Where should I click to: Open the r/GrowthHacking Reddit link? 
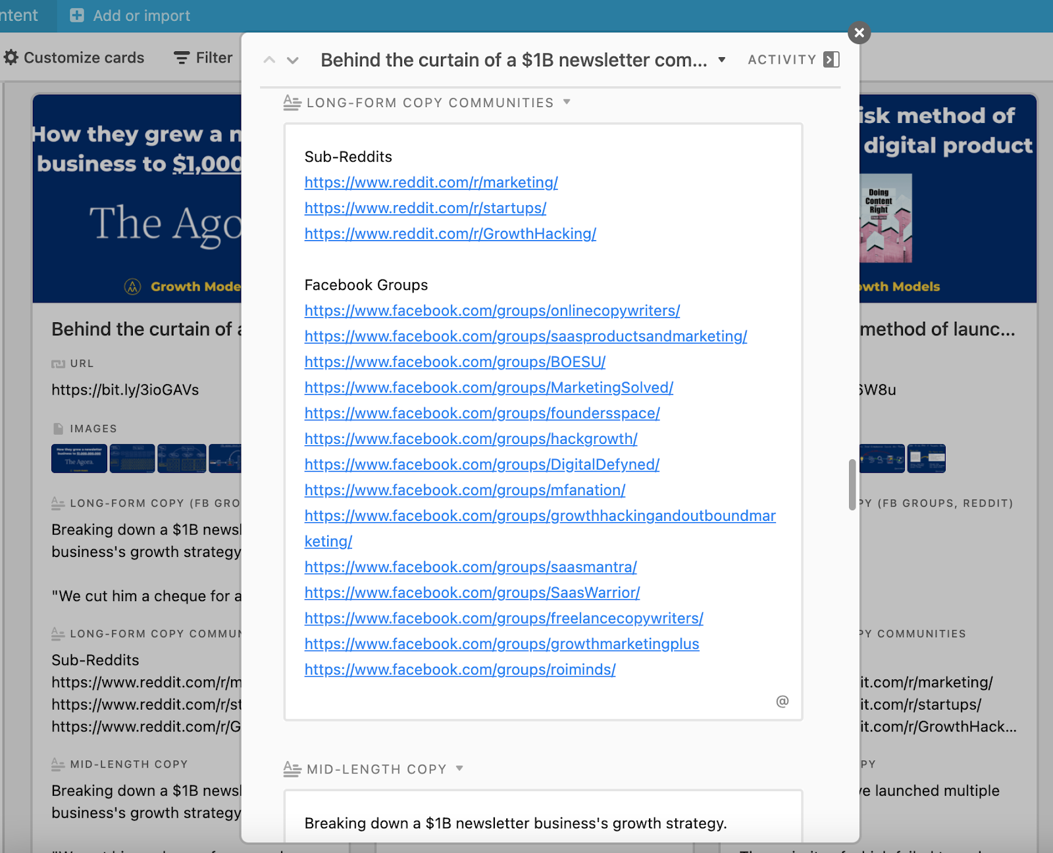(450, 233)
